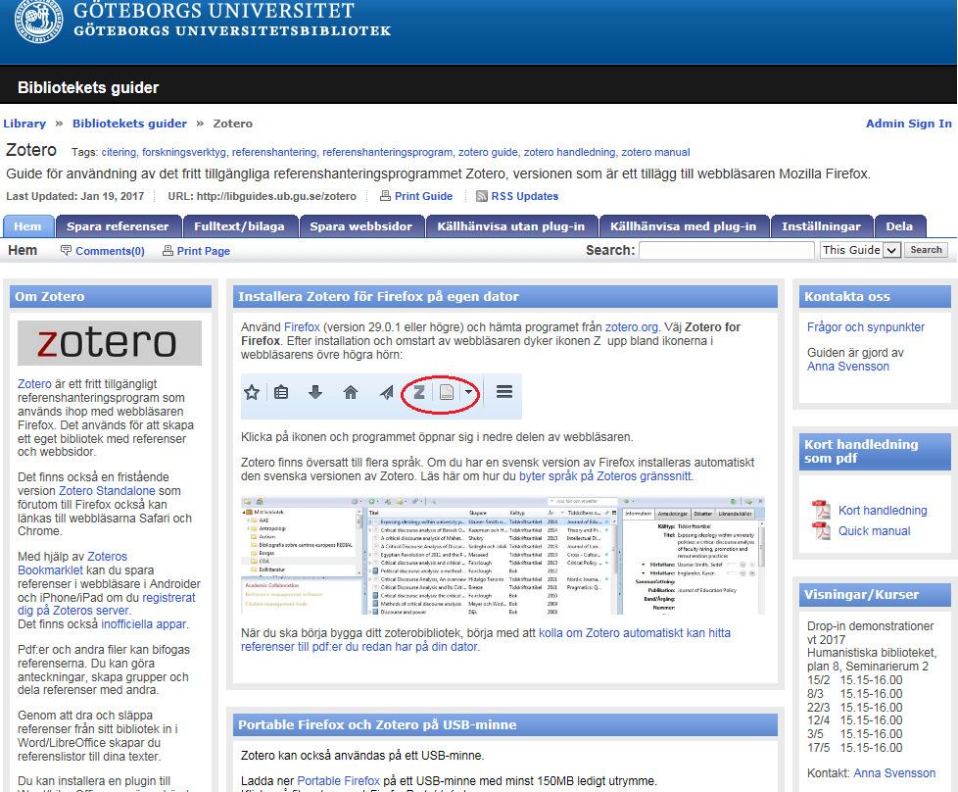Open the zotero.org link
Viewport: 958px width, 792px height.
[x=632, y=327]
